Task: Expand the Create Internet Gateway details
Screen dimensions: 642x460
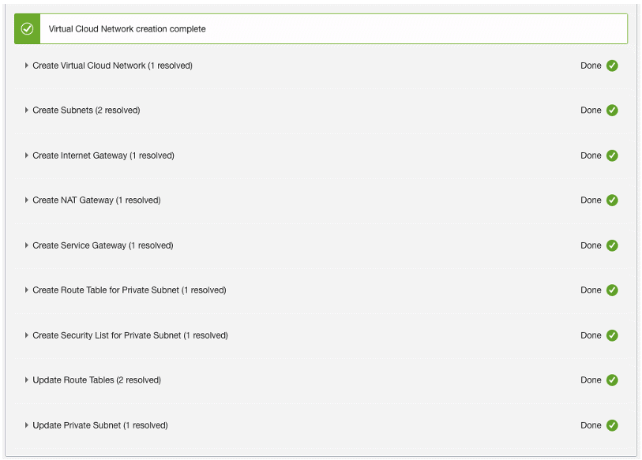Action: pos(27,155)
